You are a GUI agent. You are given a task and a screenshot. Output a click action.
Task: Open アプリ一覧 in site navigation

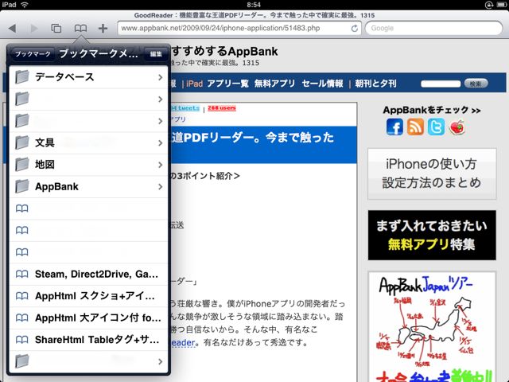[x=227, y=84]
